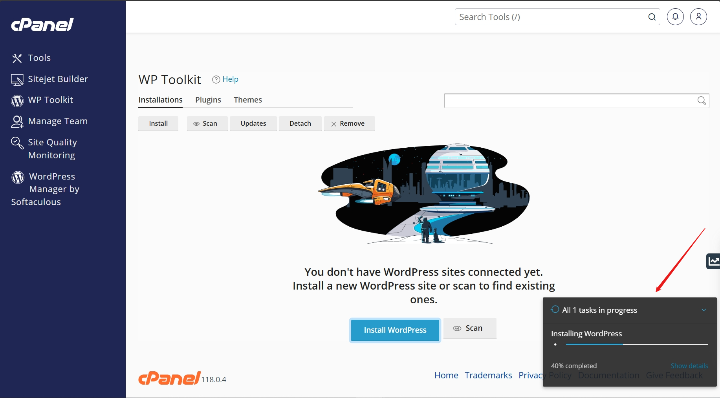Click the space city illustration
The image size is (720, 398).
(423, 194)
